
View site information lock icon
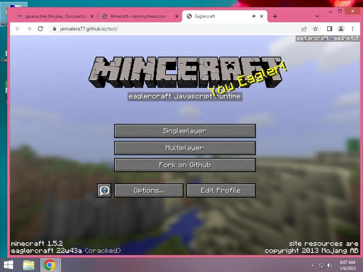coord(54,29)
